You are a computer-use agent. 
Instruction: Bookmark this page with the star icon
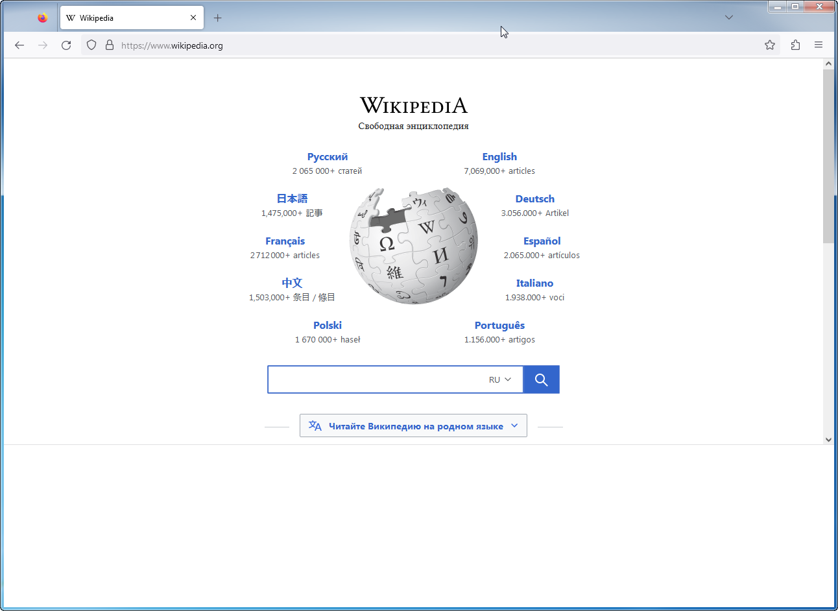[x=770, y=45]
